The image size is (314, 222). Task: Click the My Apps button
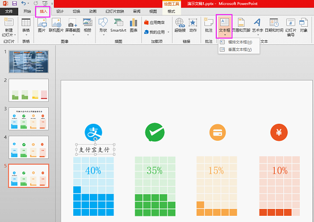(x=154, y=32)
